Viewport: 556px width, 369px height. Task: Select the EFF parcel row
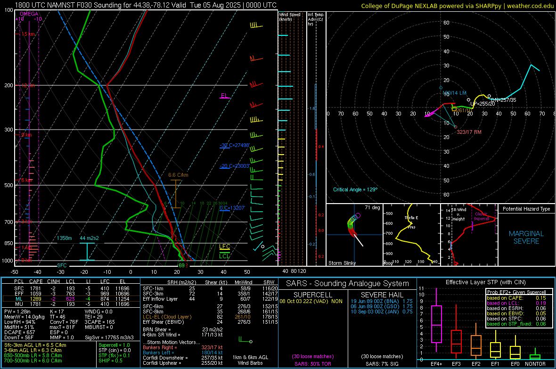coord(71,294)
